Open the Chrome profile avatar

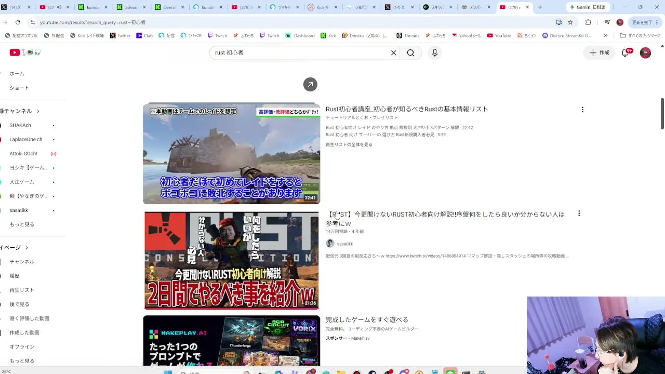coord(620,22)
